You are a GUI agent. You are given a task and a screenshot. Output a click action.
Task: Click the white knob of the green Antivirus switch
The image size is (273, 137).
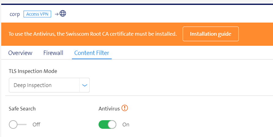(x=112, y=124)
